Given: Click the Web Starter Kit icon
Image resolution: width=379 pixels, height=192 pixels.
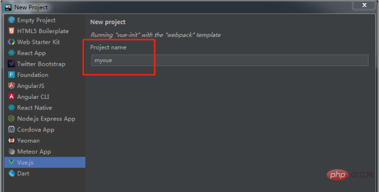Looking at the screenshot, I should 12,42.
